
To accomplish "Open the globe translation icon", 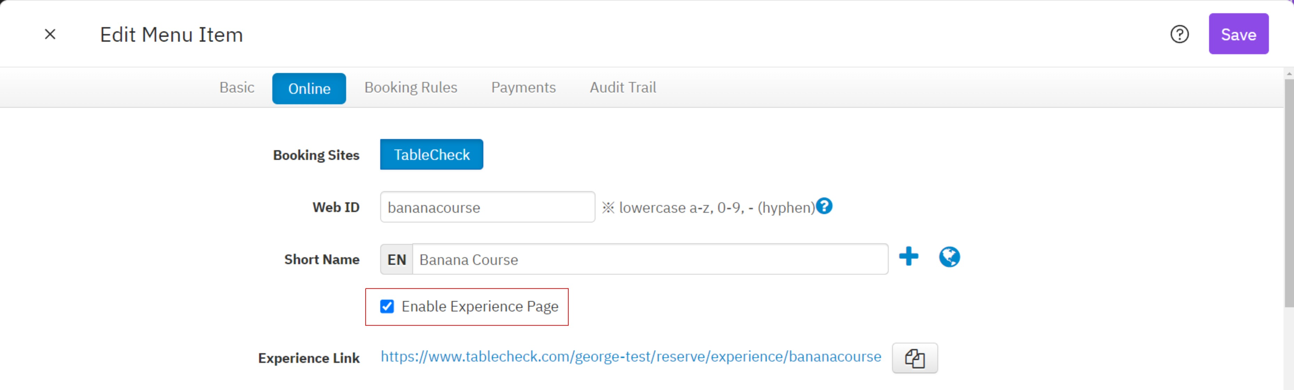I will pyautogui.click(x=949, y=257).
